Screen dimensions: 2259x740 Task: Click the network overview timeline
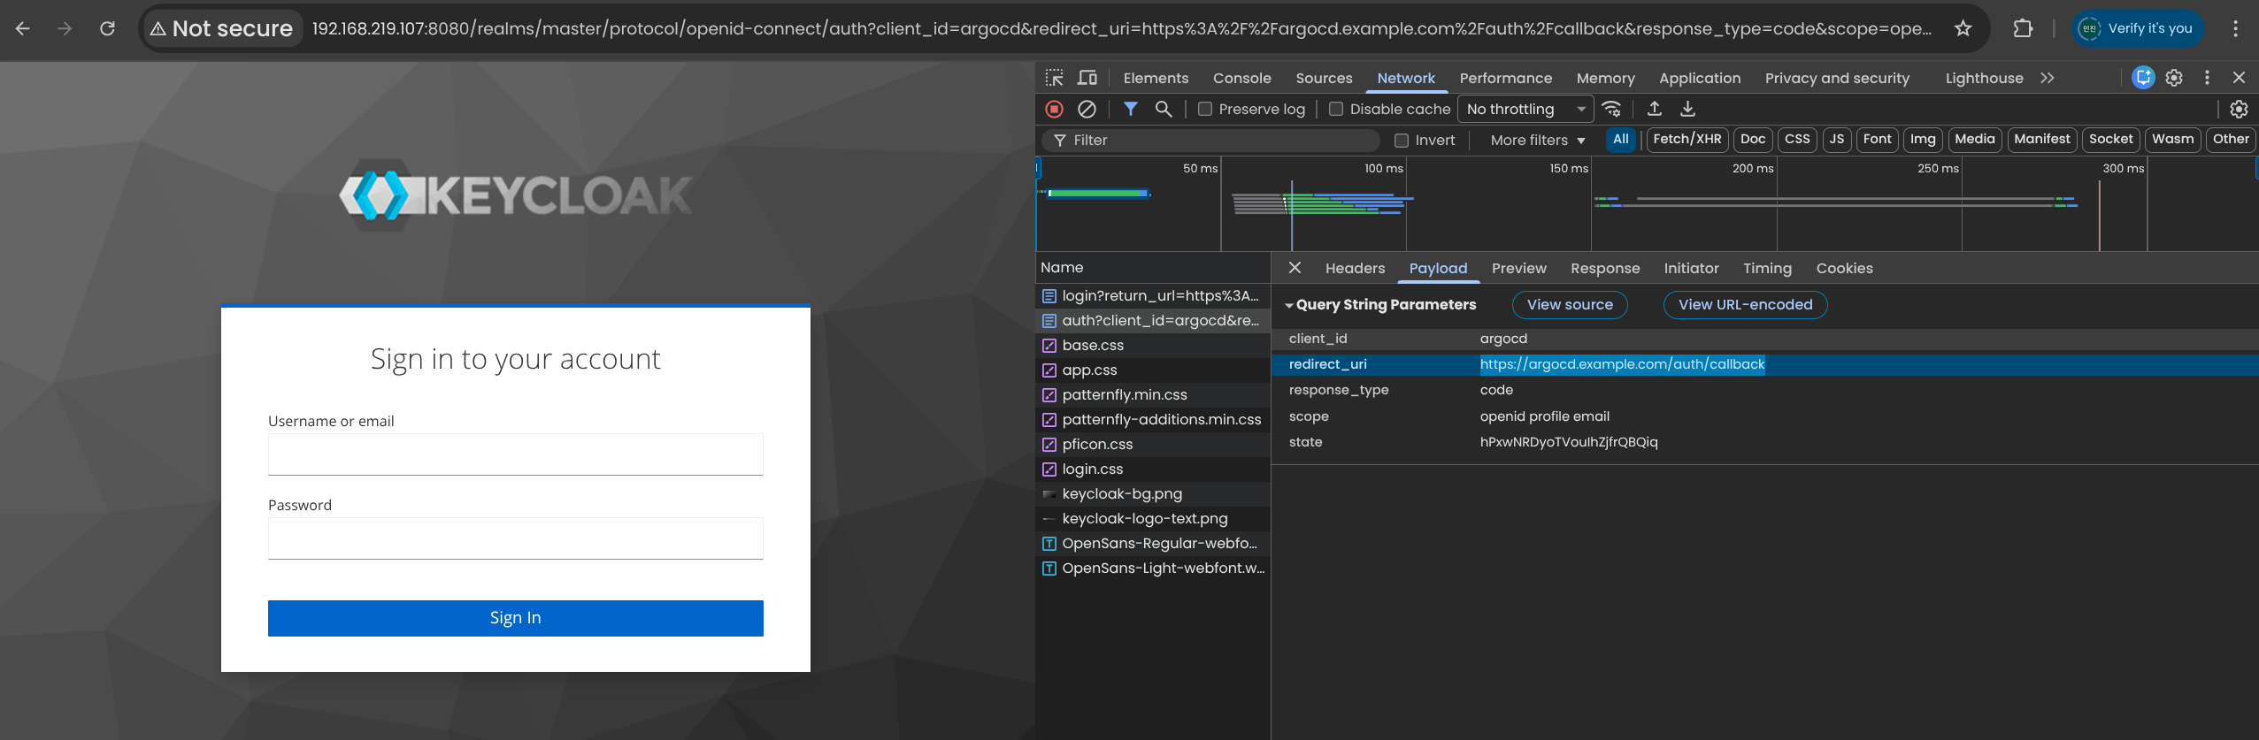coord(1647,204)
